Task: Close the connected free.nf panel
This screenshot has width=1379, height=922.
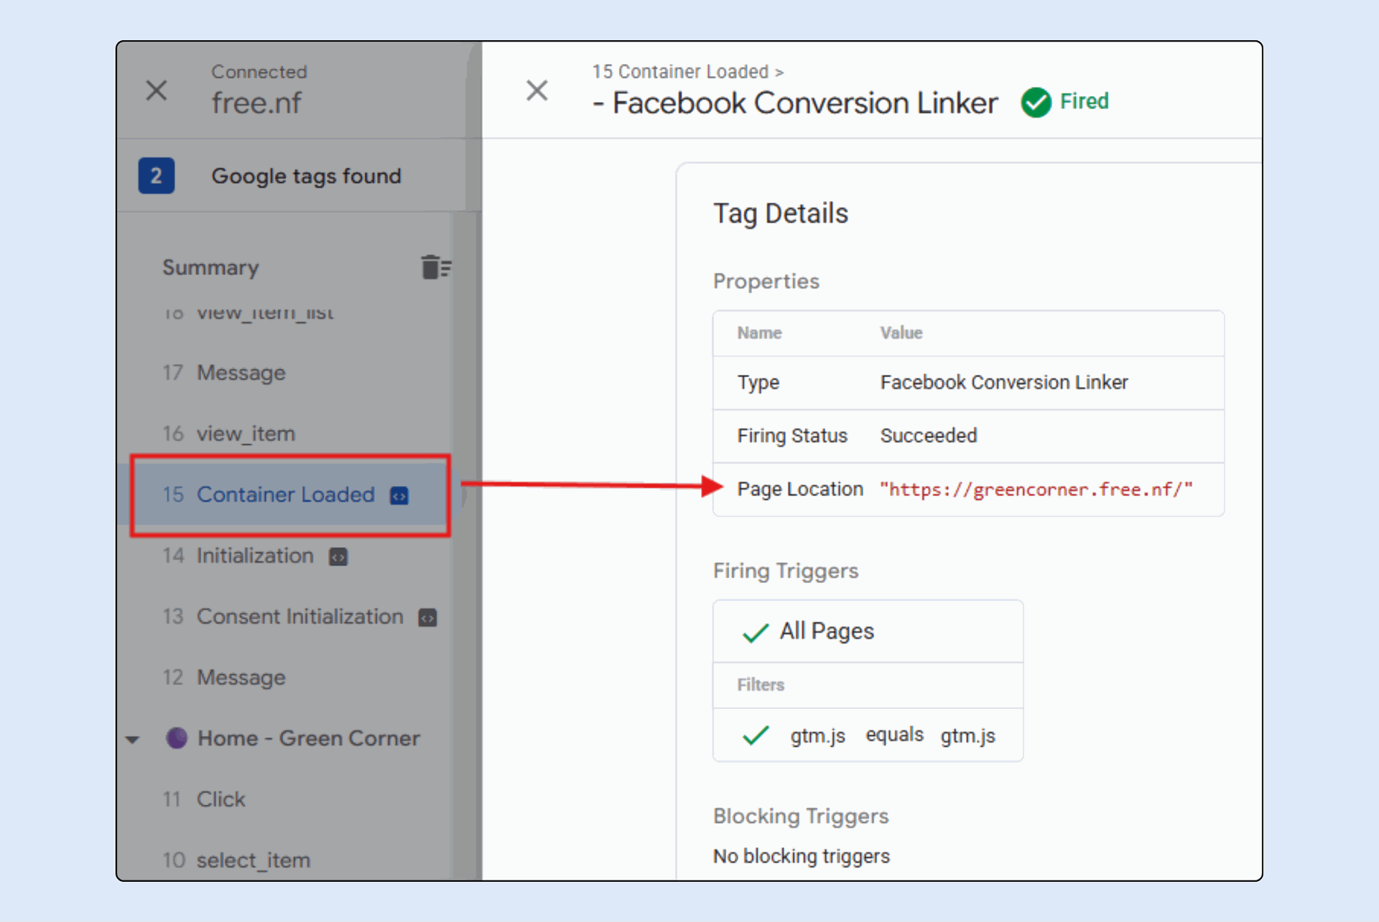Action: (157, 90)
